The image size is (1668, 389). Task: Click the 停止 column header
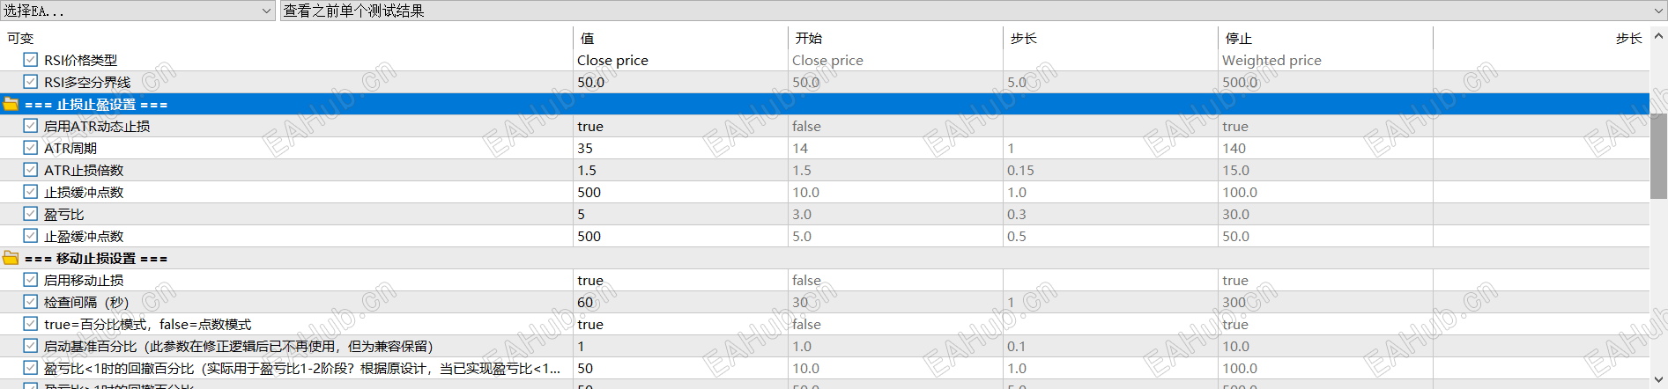(1238, 38)
